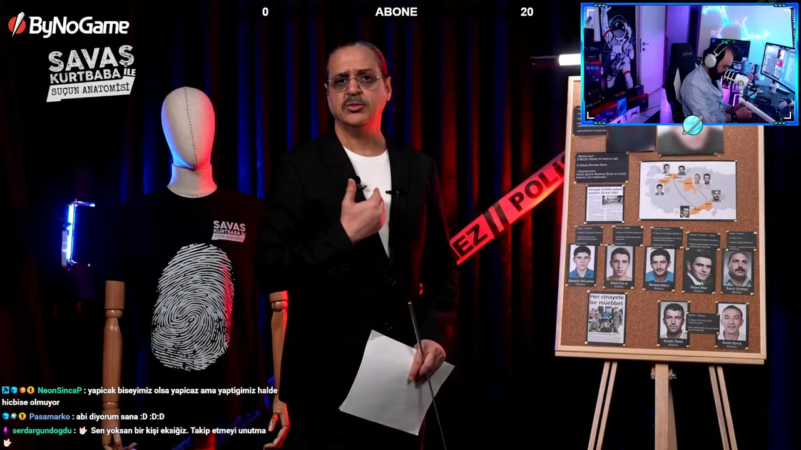Open Pasamarko's chat username
801x450 pixels.
tap(49, 416)
